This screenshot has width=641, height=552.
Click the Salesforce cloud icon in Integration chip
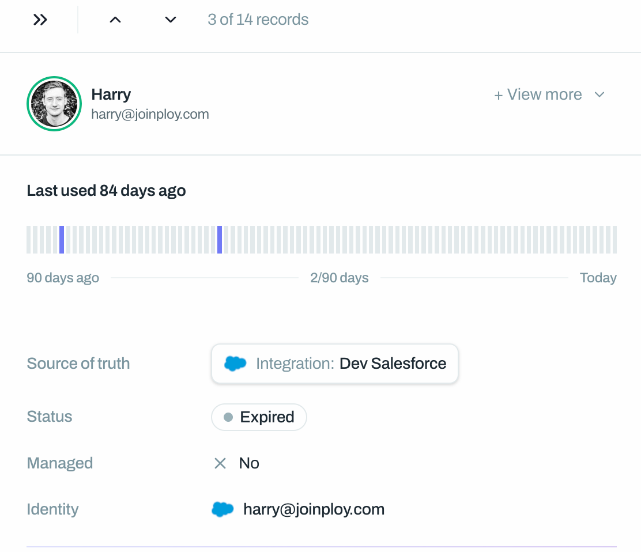(235, 364)
